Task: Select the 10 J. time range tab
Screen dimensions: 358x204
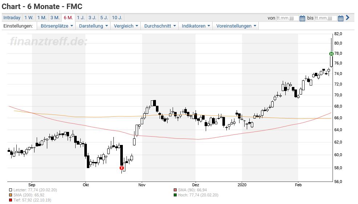Action: [x=117, y=18]
